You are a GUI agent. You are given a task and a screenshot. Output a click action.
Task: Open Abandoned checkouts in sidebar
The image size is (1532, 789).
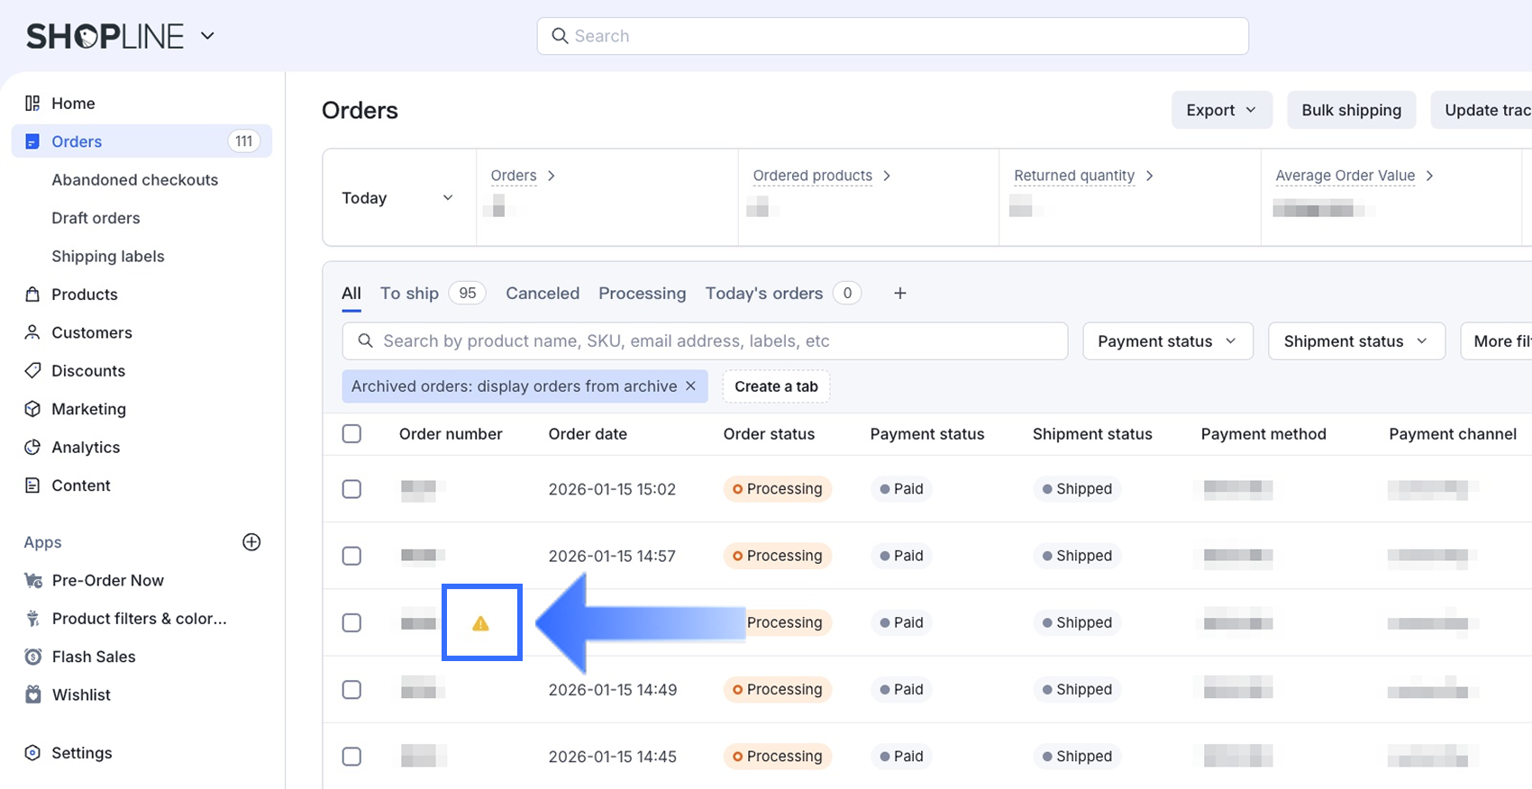click(x=134, y=180)
